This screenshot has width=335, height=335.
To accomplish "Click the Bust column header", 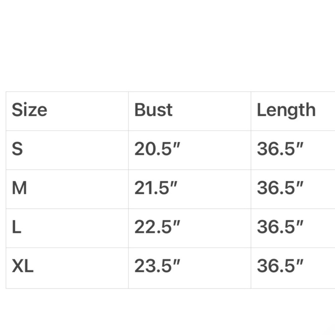I will [153, 110].
